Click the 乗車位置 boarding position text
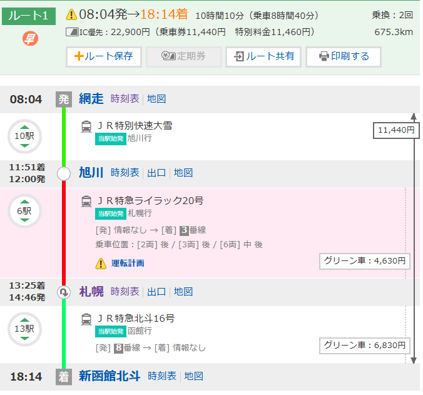423x395 pixels. click(x=179, y=245)
